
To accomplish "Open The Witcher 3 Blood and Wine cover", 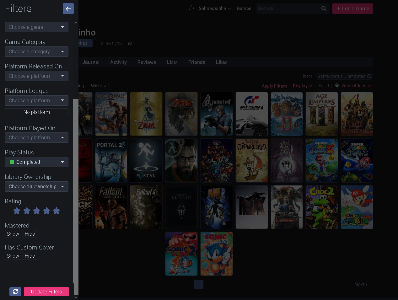I will coord(287,207).
